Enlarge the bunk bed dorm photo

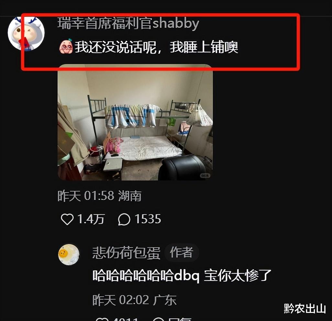[135, 122]
